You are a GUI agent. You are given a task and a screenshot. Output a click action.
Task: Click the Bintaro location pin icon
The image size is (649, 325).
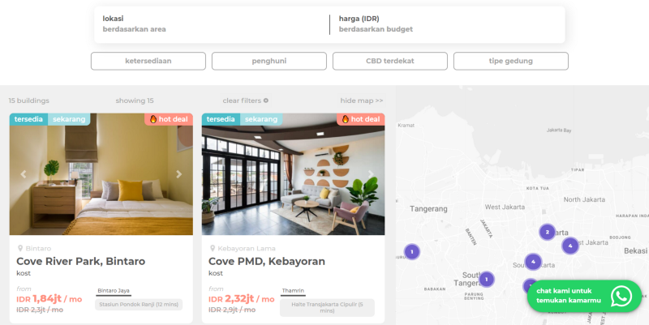(x=20, y=248)
